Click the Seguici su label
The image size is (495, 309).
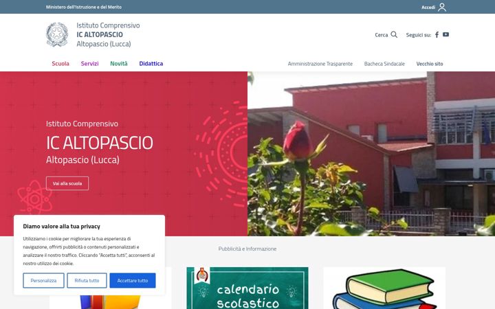(418, 35)
